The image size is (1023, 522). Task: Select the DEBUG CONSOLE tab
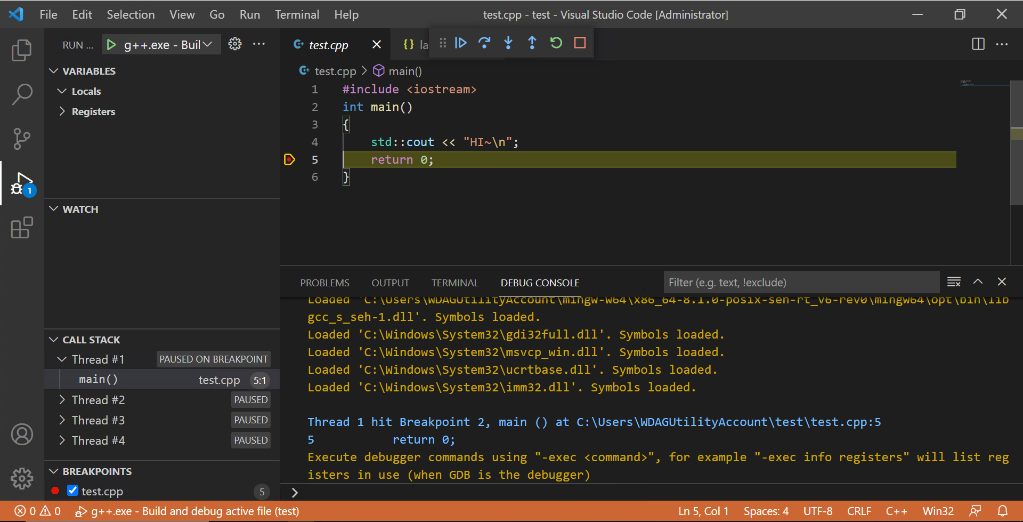540,283
